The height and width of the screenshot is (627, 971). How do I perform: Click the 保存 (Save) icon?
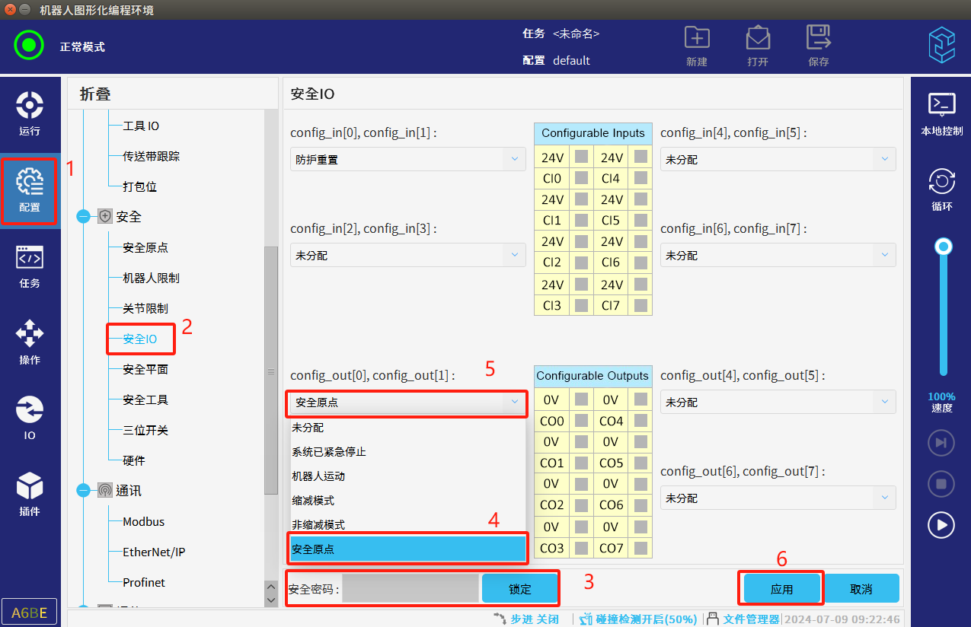point(819,45)
